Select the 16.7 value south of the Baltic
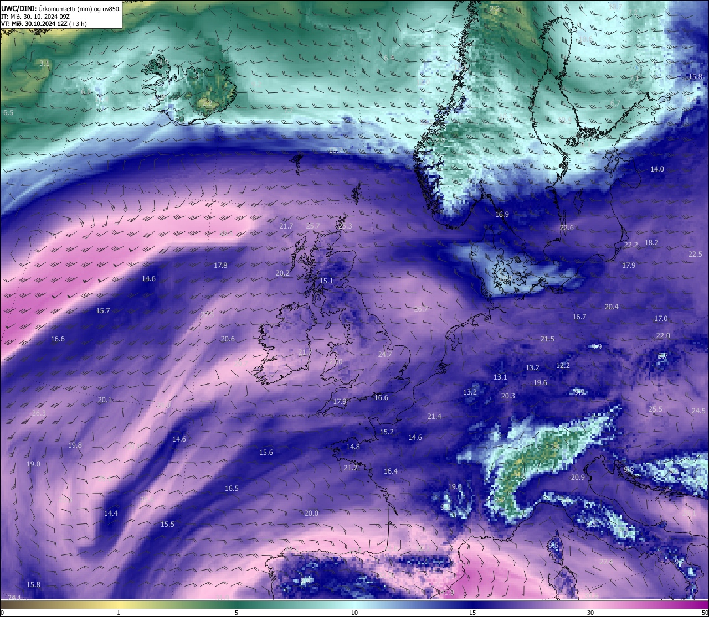 point(579,317)
